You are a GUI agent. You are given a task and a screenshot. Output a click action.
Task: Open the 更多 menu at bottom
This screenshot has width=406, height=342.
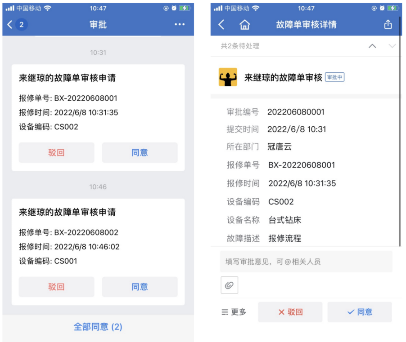point(234,312)
